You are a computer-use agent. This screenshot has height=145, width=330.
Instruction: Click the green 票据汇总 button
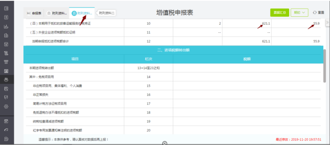(x=279, y=12)
